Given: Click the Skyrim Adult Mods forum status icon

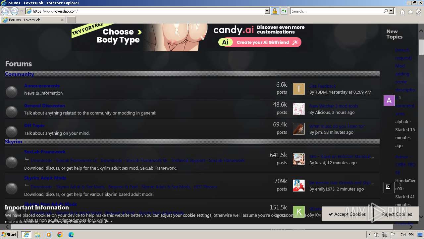Looking at the screenshot, I should pyautogui.click(x=12, y=189).
